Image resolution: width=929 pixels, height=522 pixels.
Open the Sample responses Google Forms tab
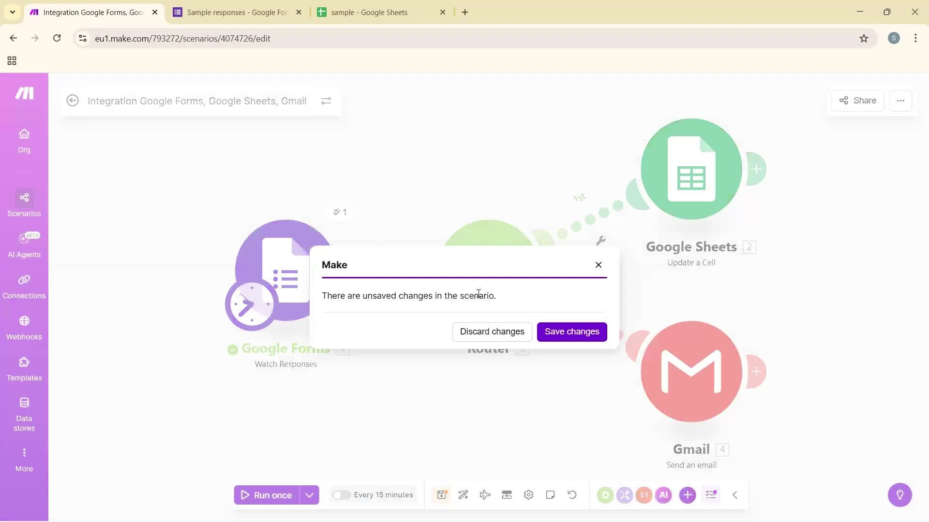[x=232, y=12]
